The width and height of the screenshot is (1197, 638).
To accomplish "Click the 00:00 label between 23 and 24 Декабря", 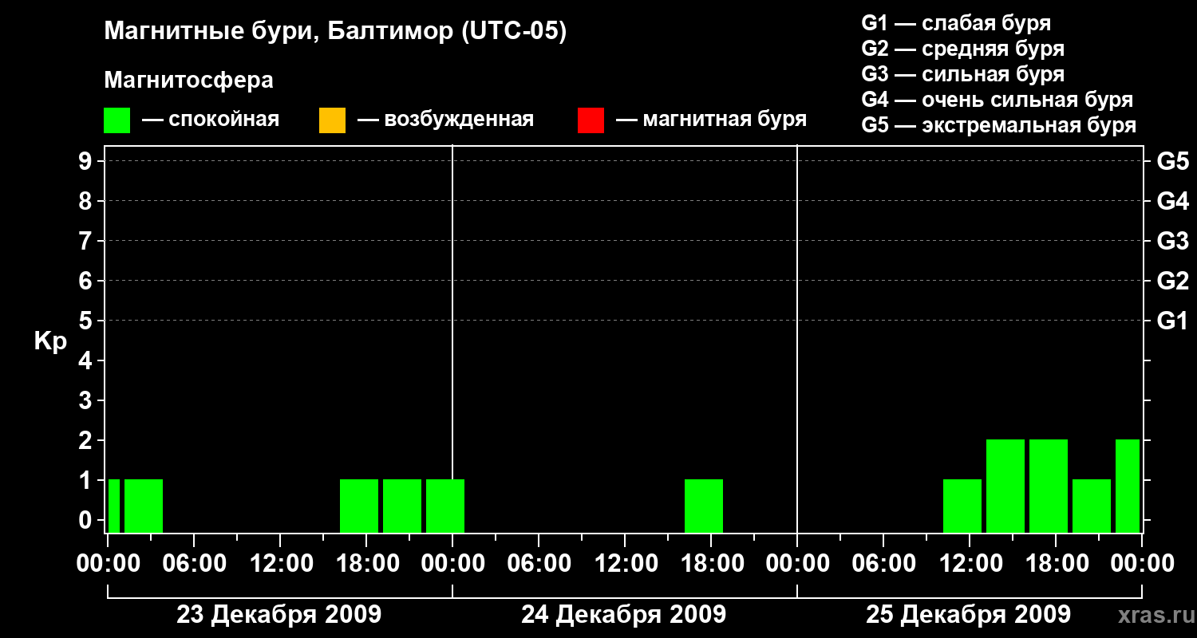I will 452,564.
